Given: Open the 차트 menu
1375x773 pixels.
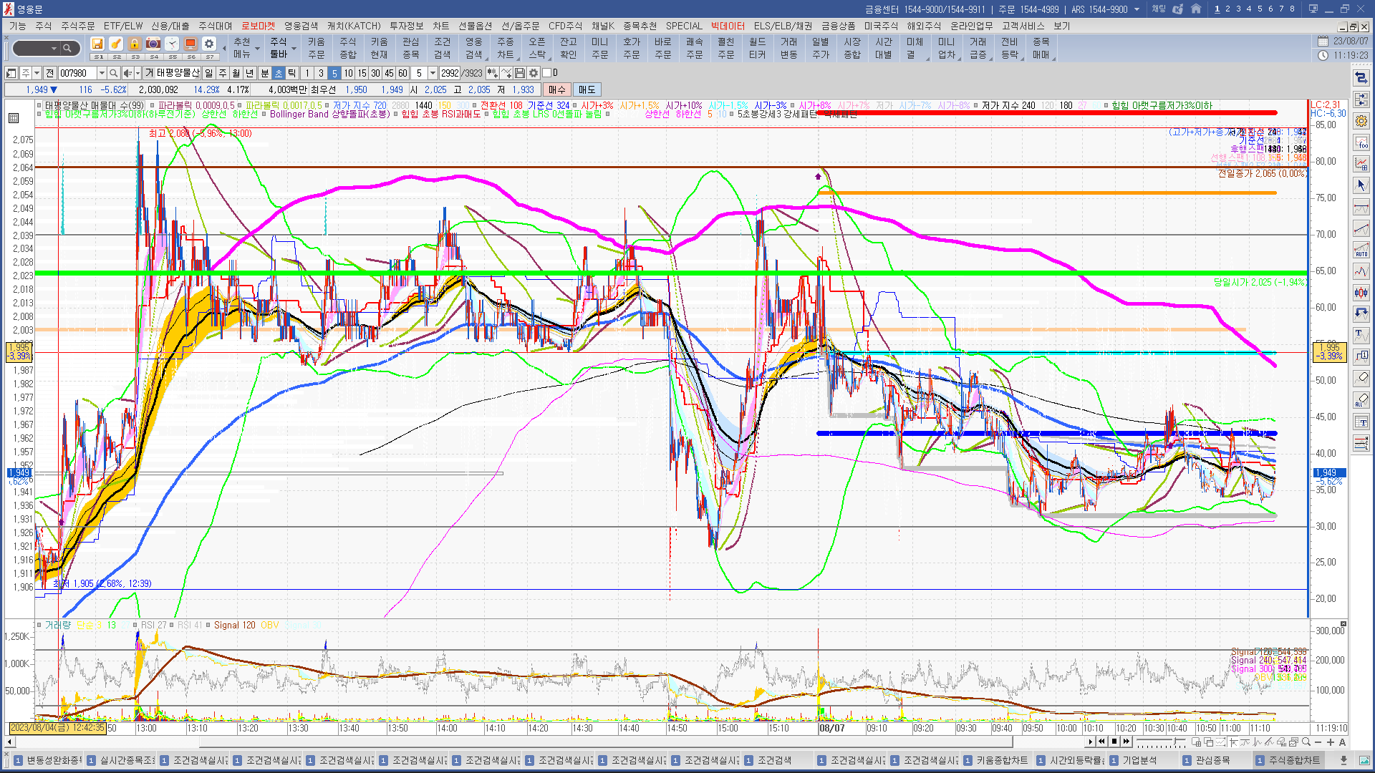Looking at the screenshot, I should [440, 26].
